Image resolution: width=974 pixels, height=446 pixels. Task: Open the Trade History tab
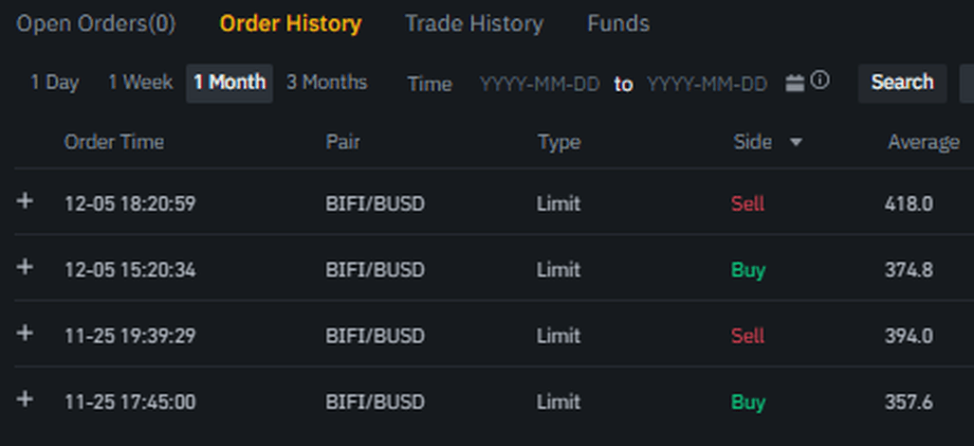point(474,24)
